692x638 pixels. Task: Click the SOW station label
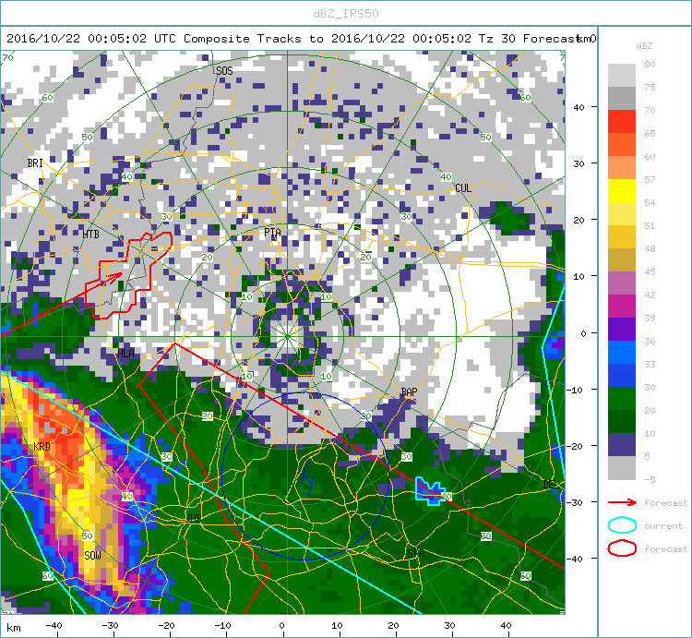pyautogui.click(x=92, y=556)
